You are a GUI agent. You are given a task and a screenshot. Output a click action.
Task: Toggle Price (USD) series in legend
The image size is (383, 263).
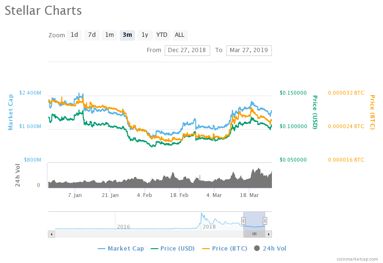173,249
